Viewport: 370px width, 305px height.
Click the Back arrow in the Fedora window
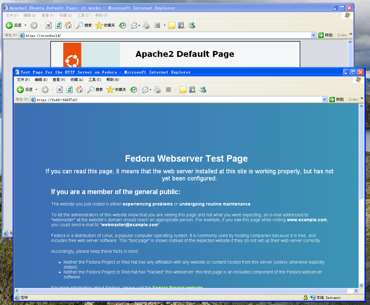tap(20, 90)
